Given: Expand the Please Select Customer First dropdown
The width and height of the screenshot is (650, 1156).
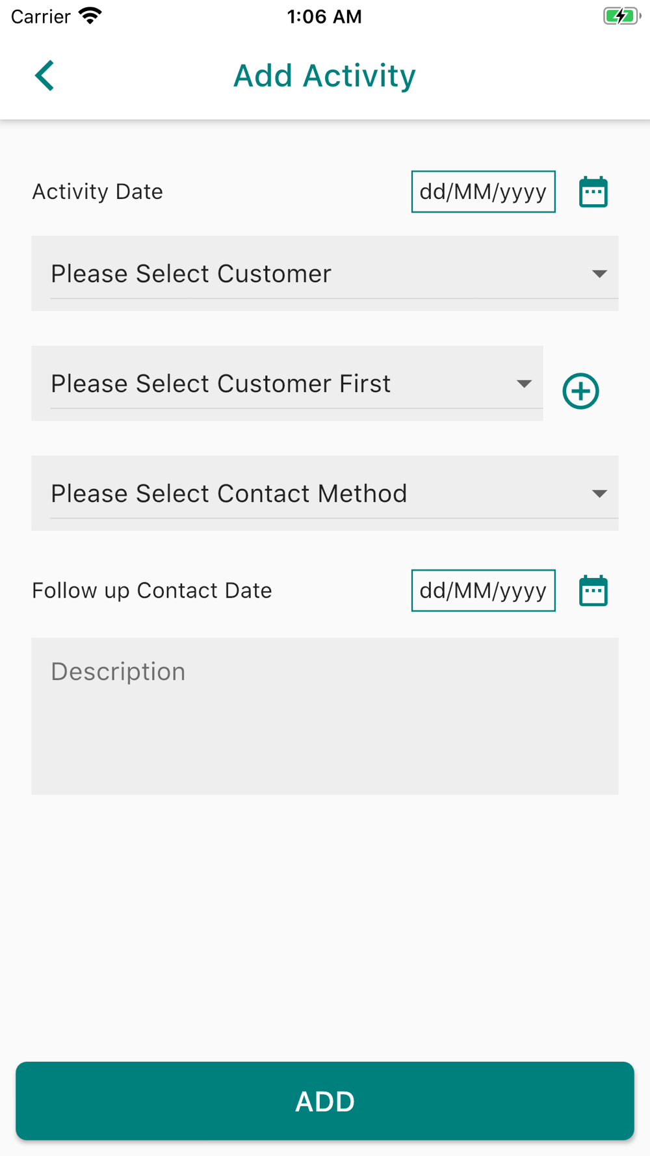Looking at the screenshot, I should point(273,384).
